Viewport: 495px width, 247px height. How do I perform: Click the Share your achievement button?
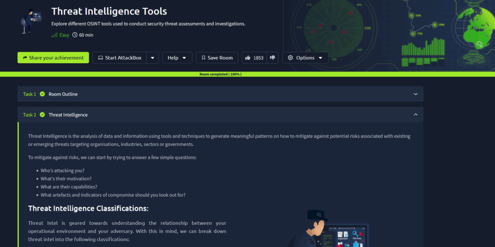point(53,58)
